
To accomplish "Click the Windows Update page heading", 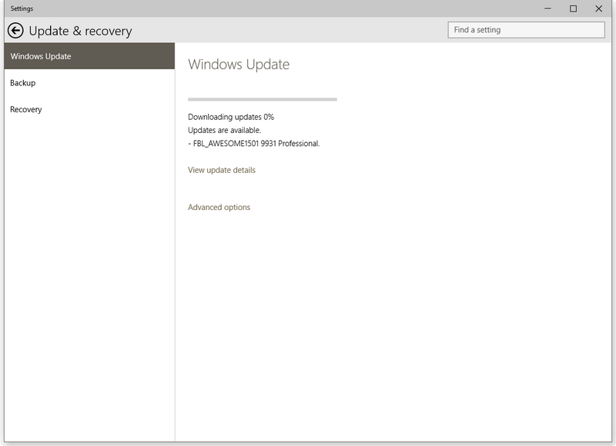I will [239, 65].
